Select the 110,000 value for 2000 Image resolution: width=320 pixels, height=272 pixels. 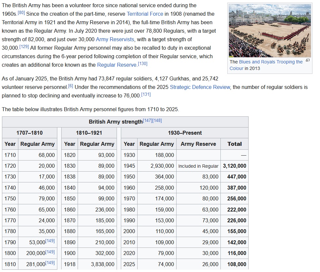[165, 231]
